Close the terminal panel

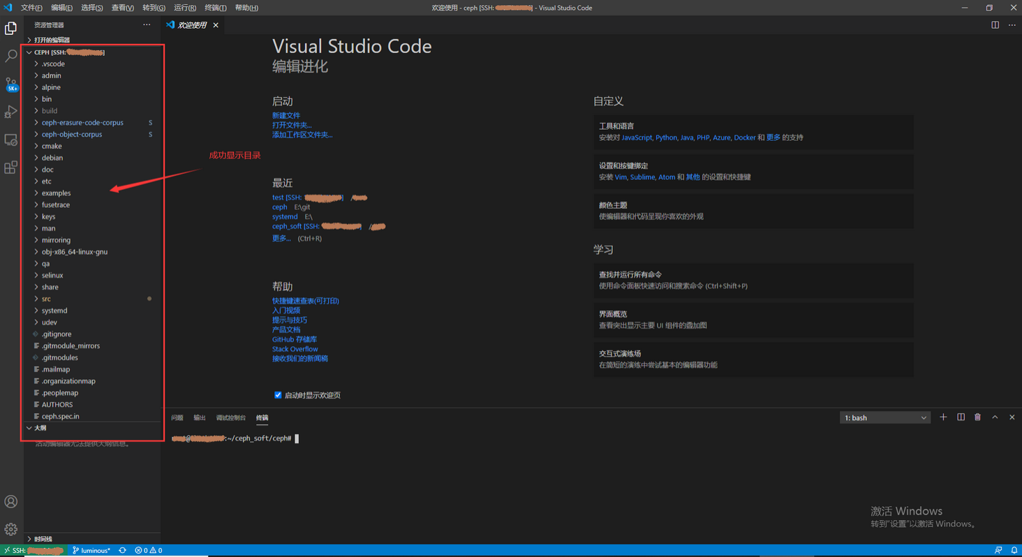[1012, 417]
